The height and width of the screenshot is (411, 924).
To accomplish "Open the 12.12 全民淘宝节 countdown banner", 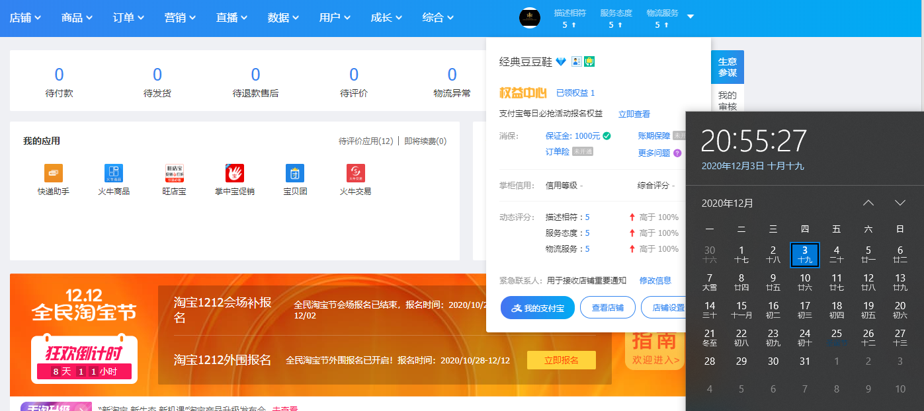I will click(84, 334).
